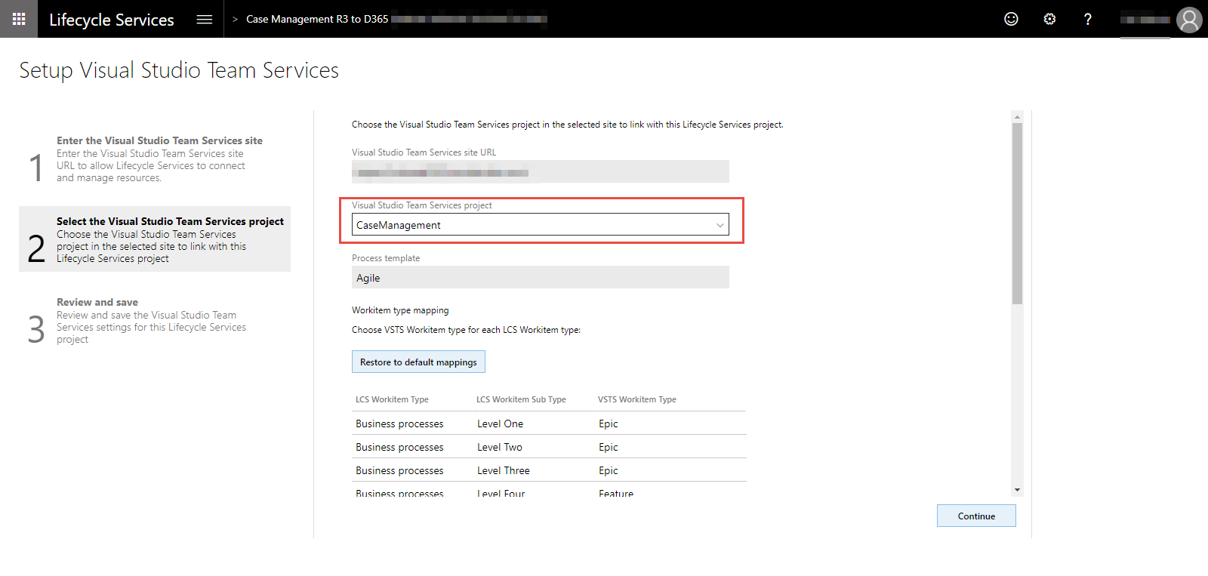Click the smiley feedback icon
The height and width of the screenshot is (576, 1208).
pos(1011,19)
